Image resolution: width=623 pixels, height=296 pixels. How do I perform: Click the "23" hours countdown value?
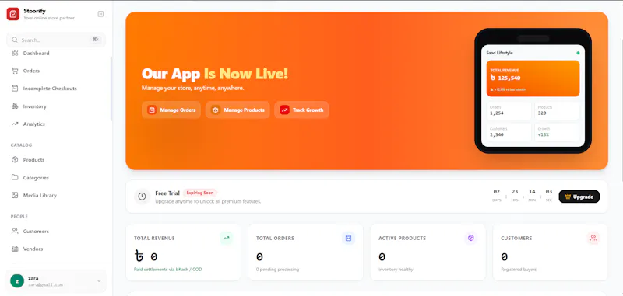click(515, 192)
